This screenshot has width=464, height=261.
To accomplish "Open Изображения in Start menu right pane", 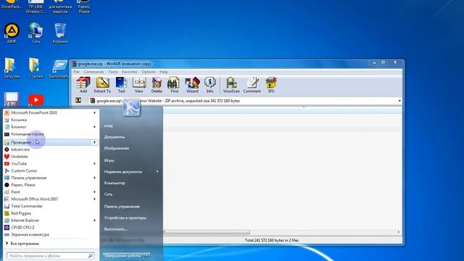I will (117, 148).
